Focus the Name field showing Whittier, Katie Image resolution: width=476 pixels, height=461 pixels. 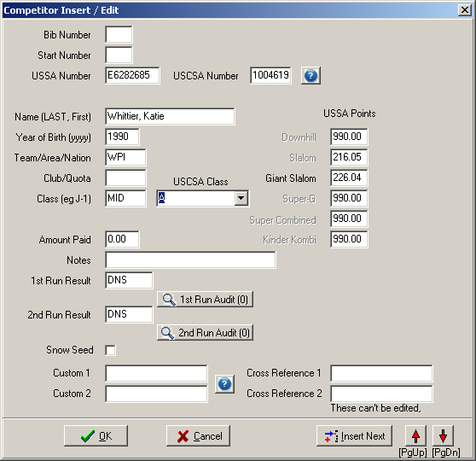point(170,116)
